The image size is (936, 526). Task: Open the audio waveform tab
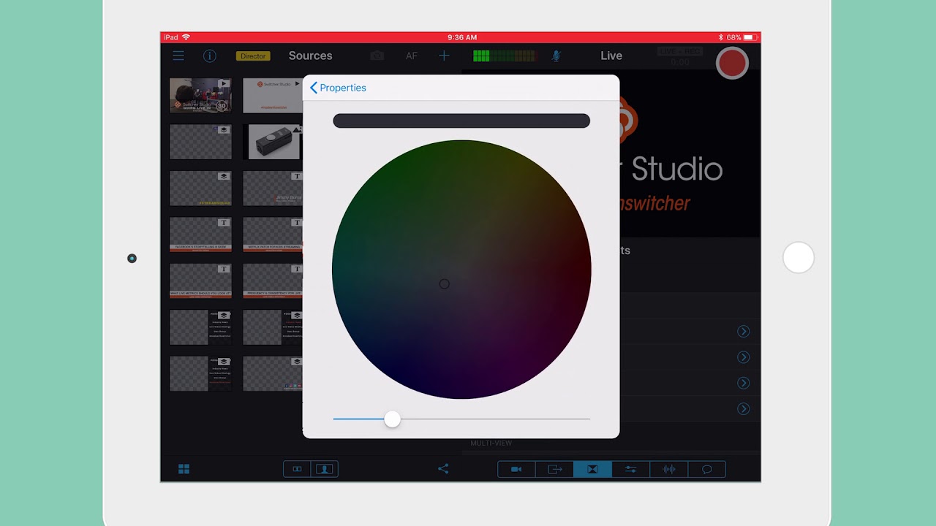tap(668, 469)
